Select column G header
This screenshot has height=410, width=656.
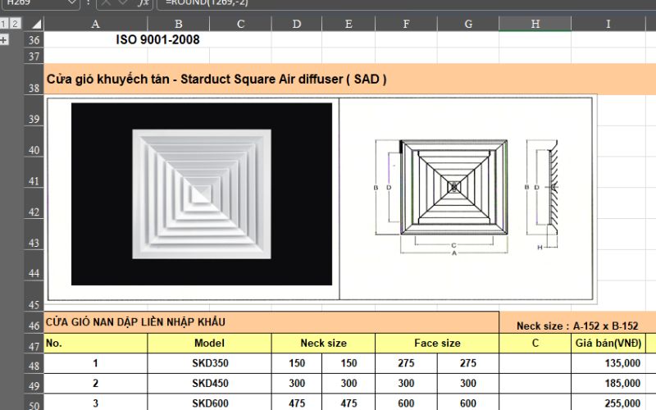pos(468,24)
